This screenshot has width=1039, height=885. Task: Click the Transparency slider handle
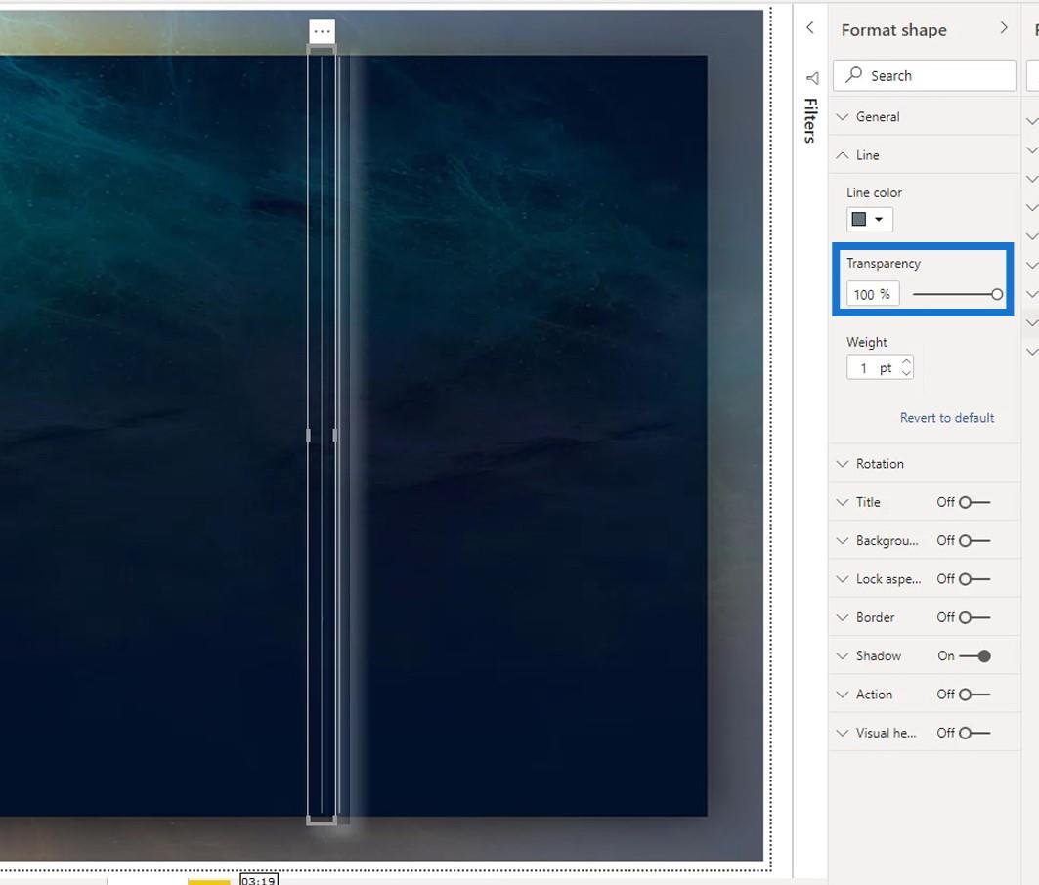click(x=997, y=294)
